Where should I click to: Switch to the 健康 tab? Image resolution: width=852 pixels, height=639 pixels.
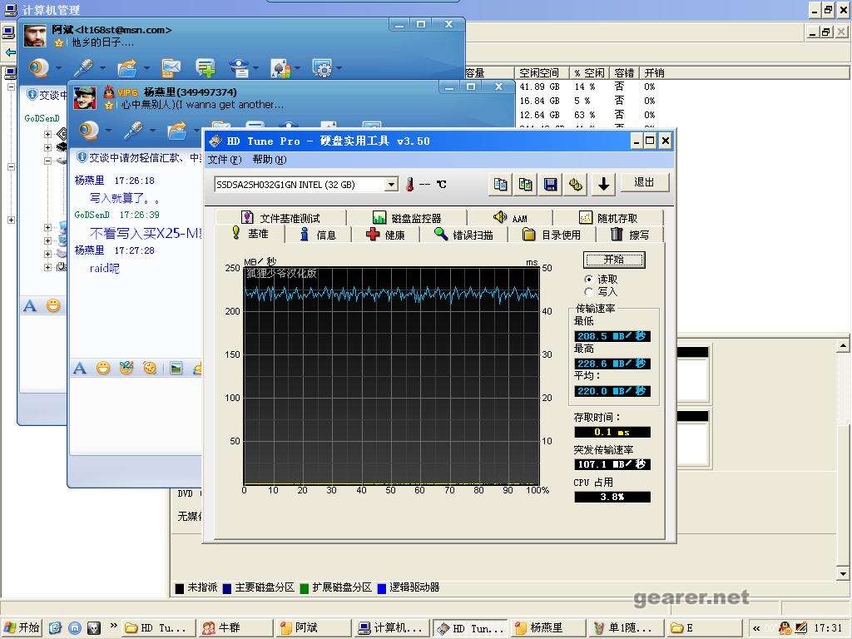click(x=386, y=235)
